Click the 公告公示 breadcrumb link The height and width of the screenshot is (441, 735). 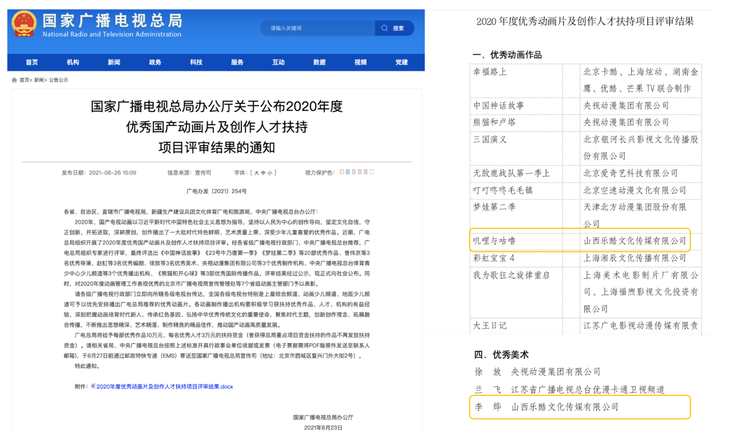click(x=59, y=80)
